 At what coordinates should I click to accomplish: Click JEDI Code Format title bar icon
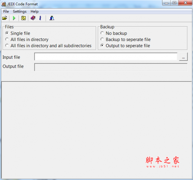click(4, 4)
